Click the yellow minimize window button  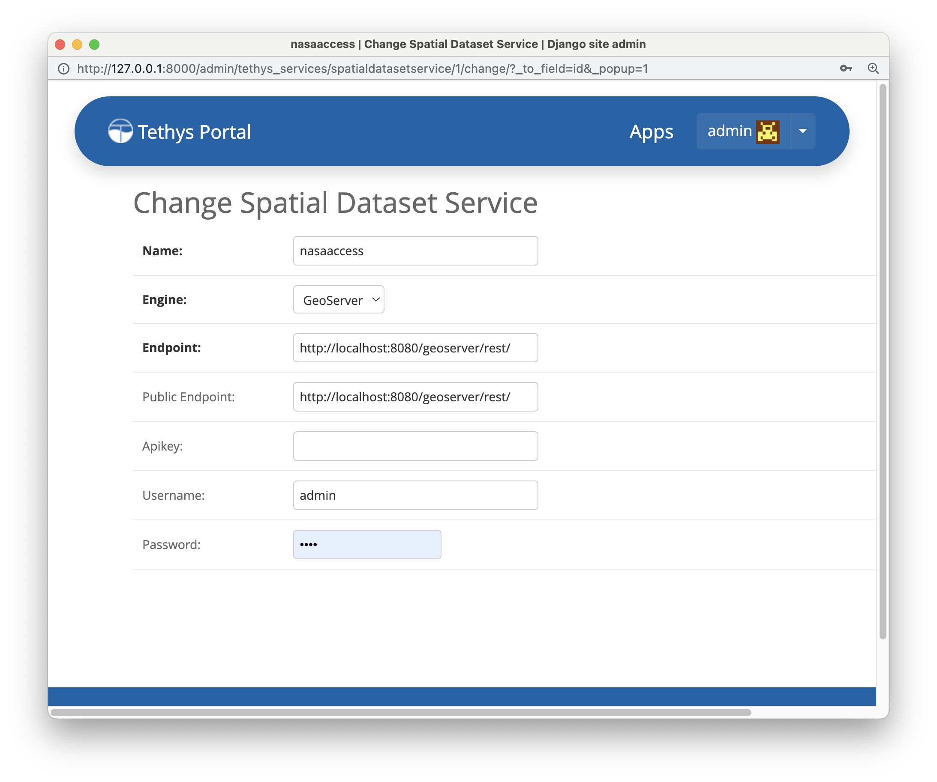point(77,44)
